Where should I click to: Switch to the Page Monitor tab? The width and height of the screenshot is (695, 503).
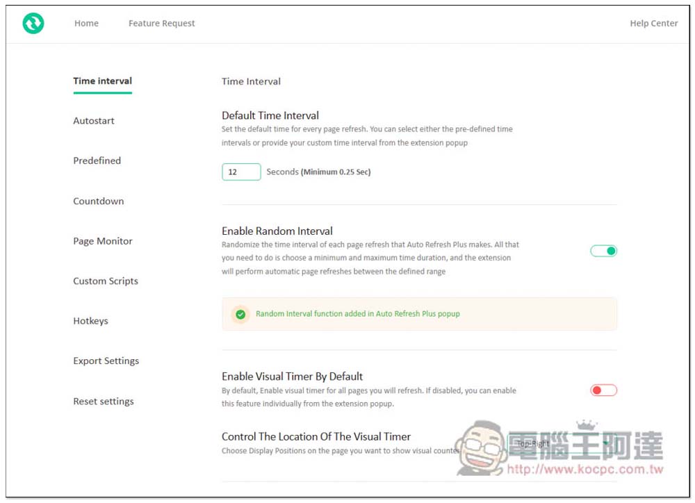[103, 241]
